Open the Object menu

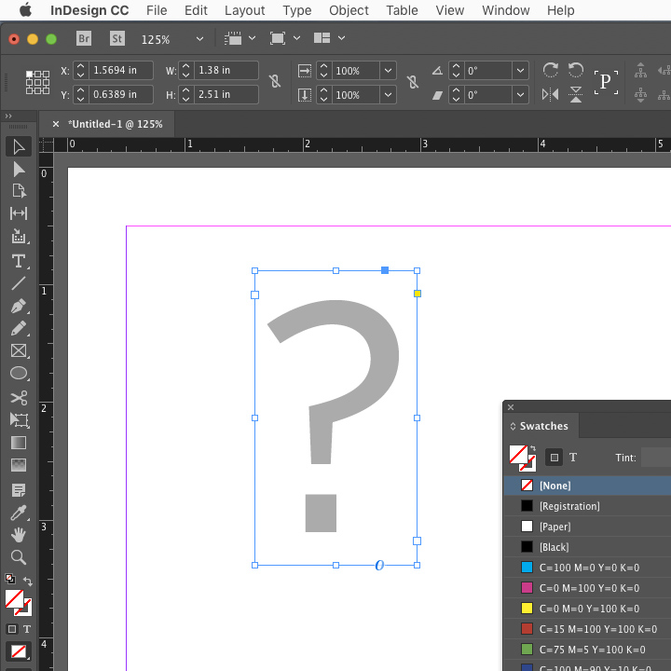pos(349,10)
